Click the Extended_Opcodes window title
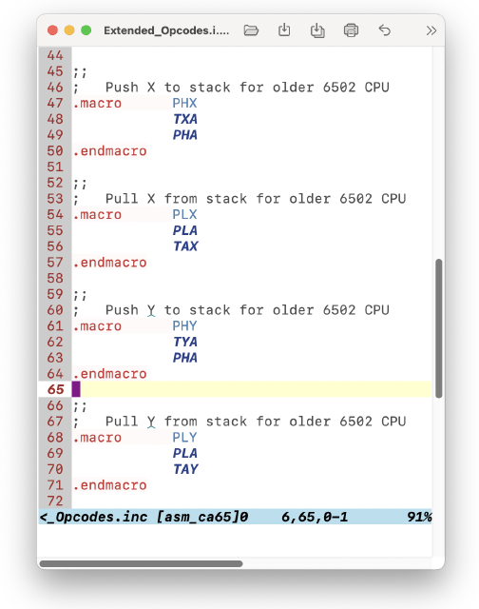479x609 pixels. pyautogui.click(x=166, y=30)
